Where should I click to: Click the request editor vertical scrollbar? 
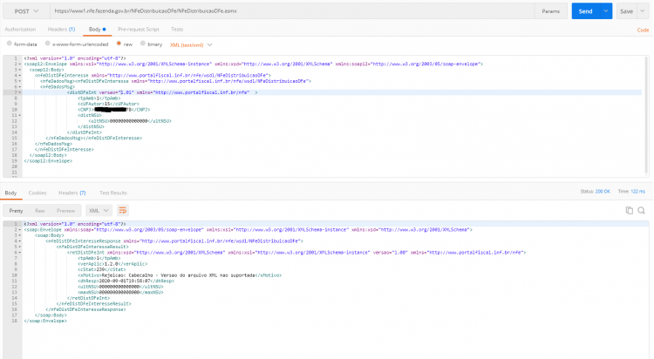[x=646, y=115]
